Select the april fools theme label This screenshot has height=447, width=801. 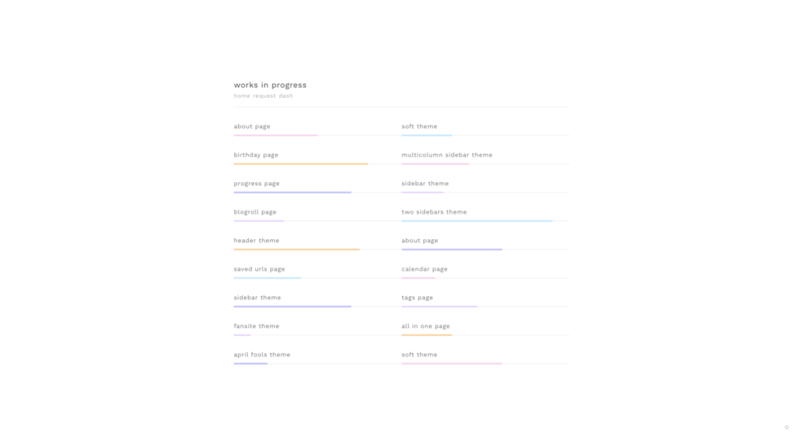[x=262, y=354]
